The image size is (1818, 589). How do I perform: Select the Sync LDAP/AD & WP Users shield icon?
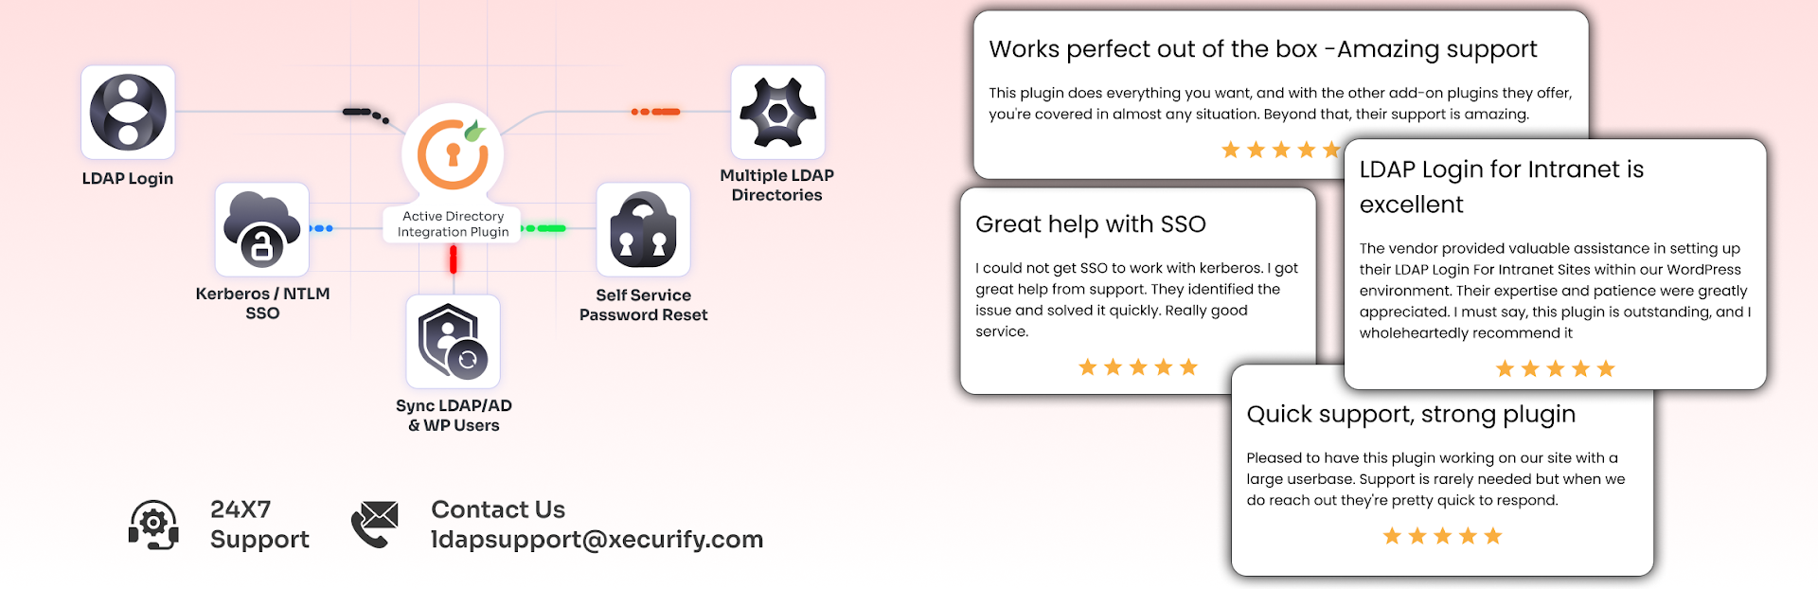tap(453, 341)
